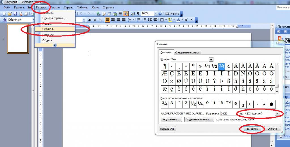This screenshot has height=147, width=290.
Task: Justify the paragraph text
Action: pyautogui.click(x=124, y=20)
